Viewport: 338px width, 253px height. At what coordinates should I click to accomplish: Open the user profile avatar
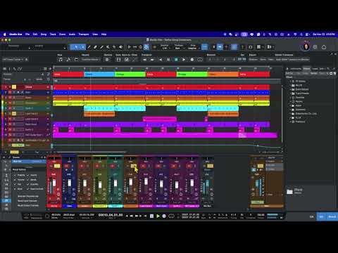[x=306, y=46]
